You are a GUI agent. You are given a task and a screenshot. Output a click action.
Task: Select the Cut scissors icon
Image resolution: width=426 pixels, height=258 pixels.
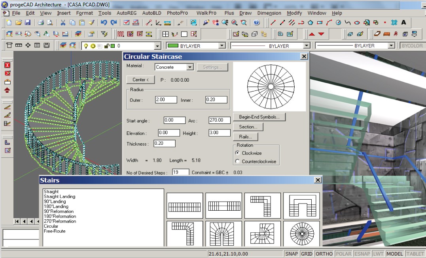point(62,23)
